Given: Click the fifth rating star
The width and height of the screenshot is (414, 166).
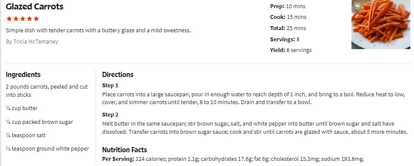Looking at the screenshot, I should (36, 19).
